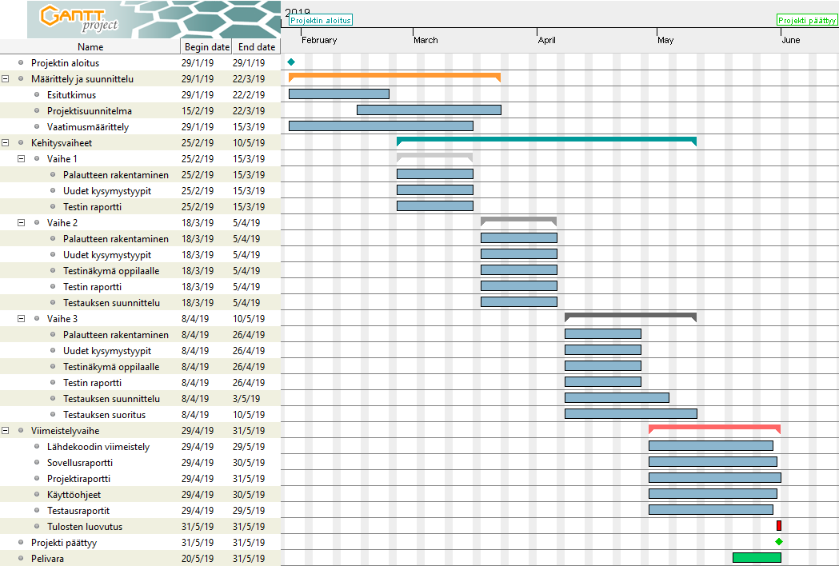
Task: Click the Projekti päättyy label on the timeline
Action: click(807, 21)
